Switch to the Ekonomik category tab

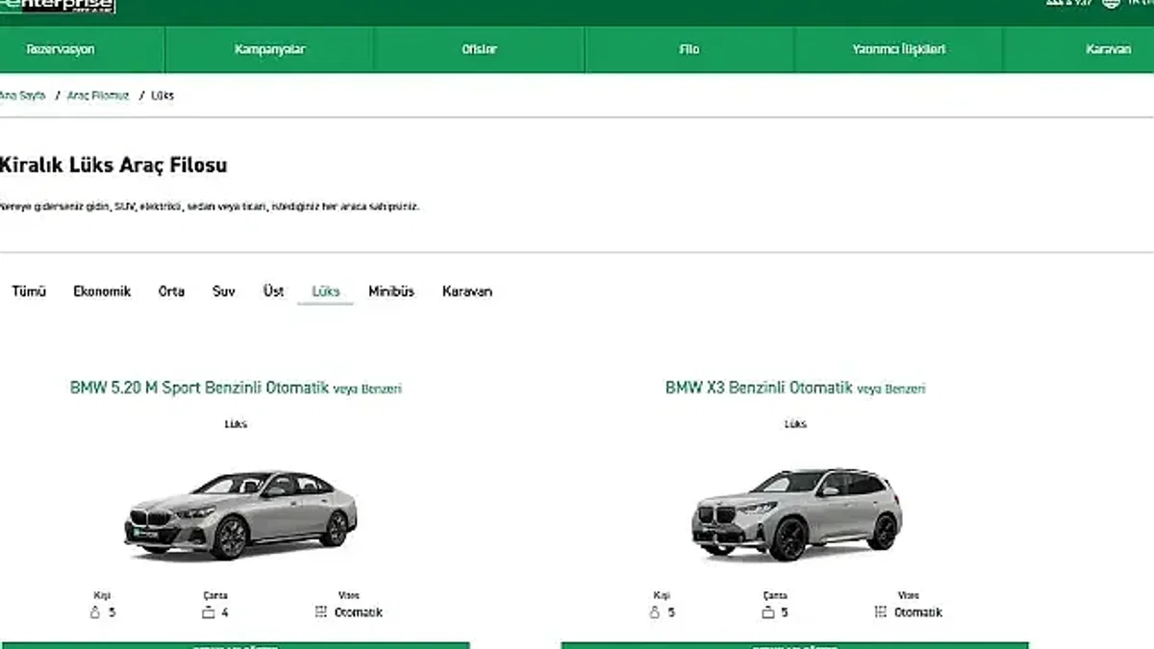[x=102, y=291]
